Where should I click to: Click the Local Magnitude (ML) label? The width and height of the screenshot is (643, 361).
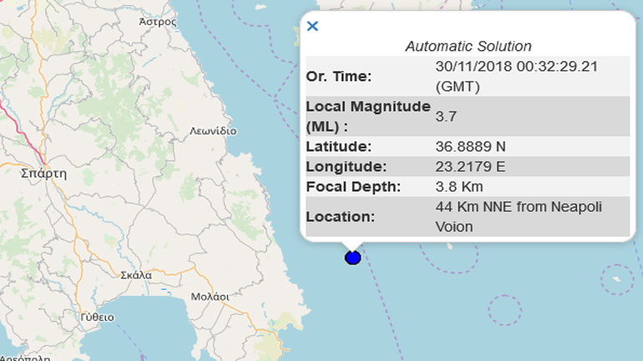tap(367, 116)
